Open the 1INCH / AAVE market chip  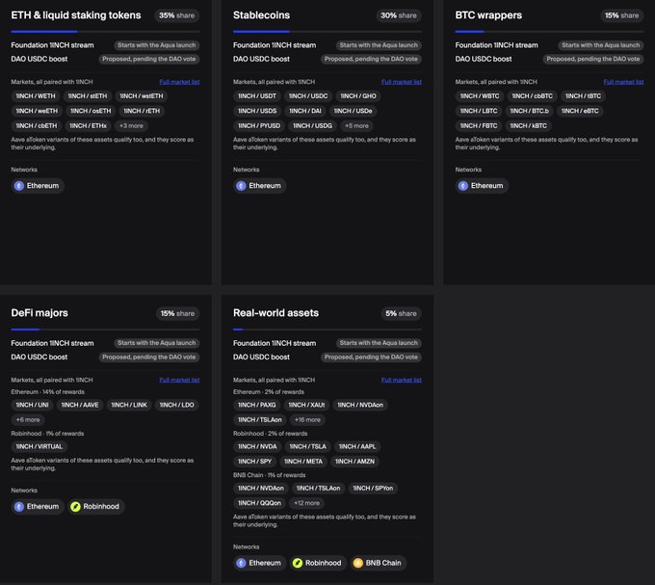click(x=80, y=405)
